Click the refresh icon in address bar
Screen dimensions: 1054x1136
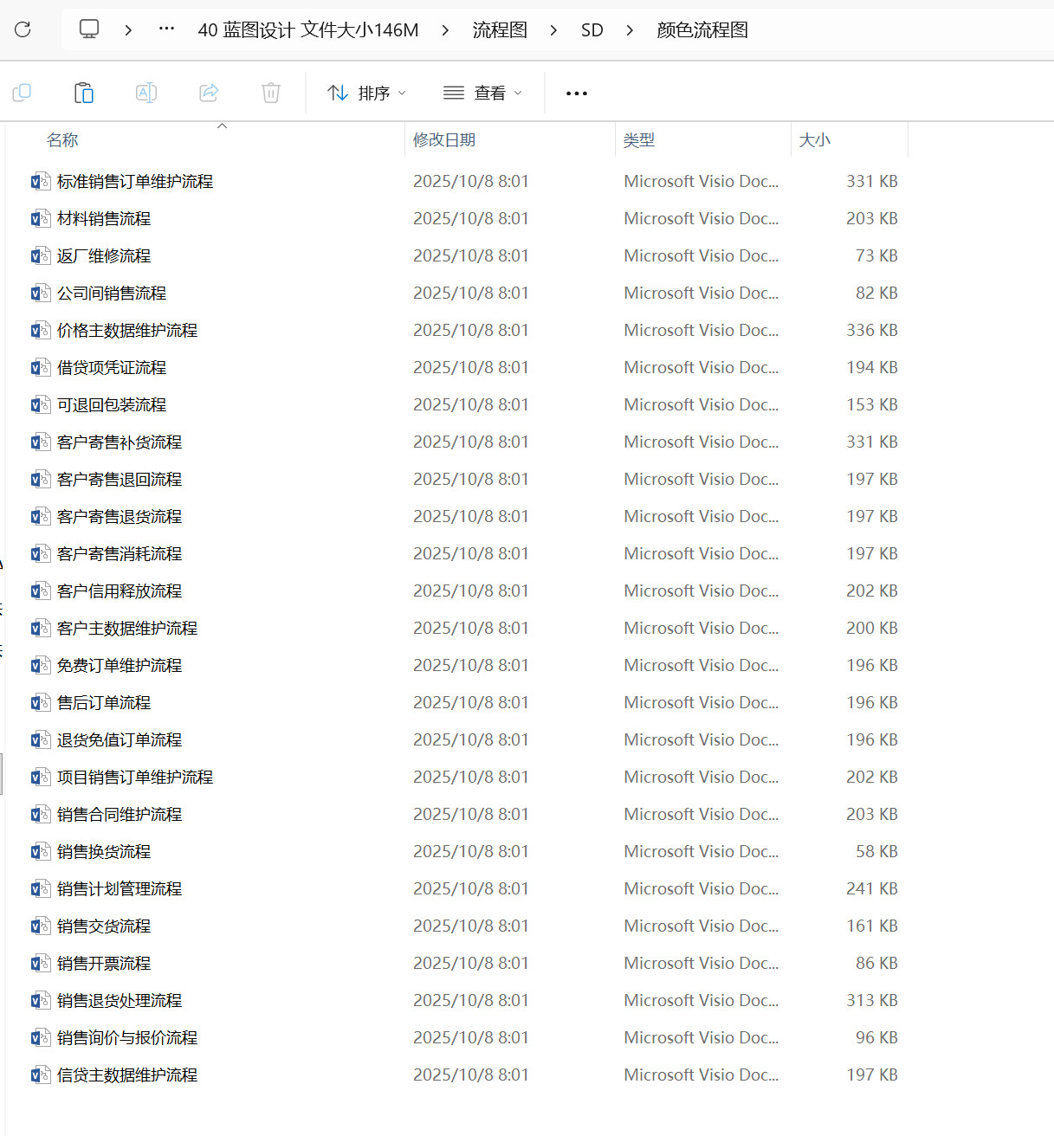pyautogui.click(x=23, y=29)
